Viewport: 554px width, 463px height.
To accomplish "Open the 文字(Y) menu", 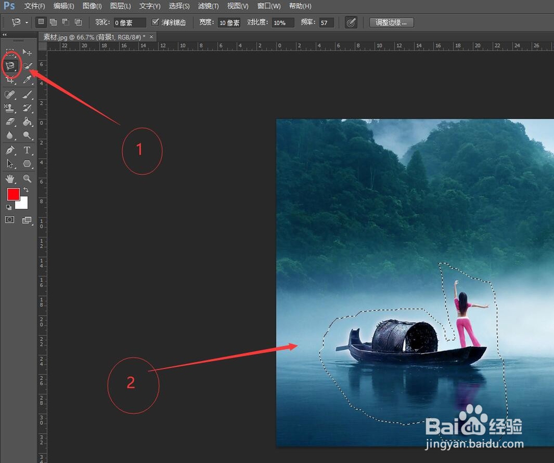I will coord(150,6).
